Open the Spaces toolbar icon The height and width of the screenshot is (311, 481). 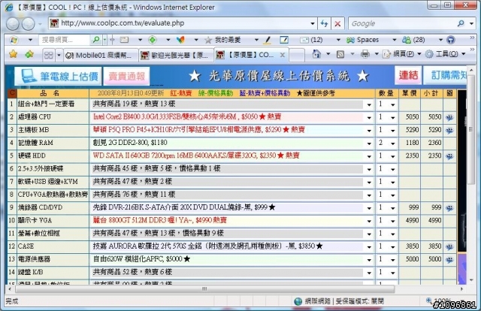point(350,40)
